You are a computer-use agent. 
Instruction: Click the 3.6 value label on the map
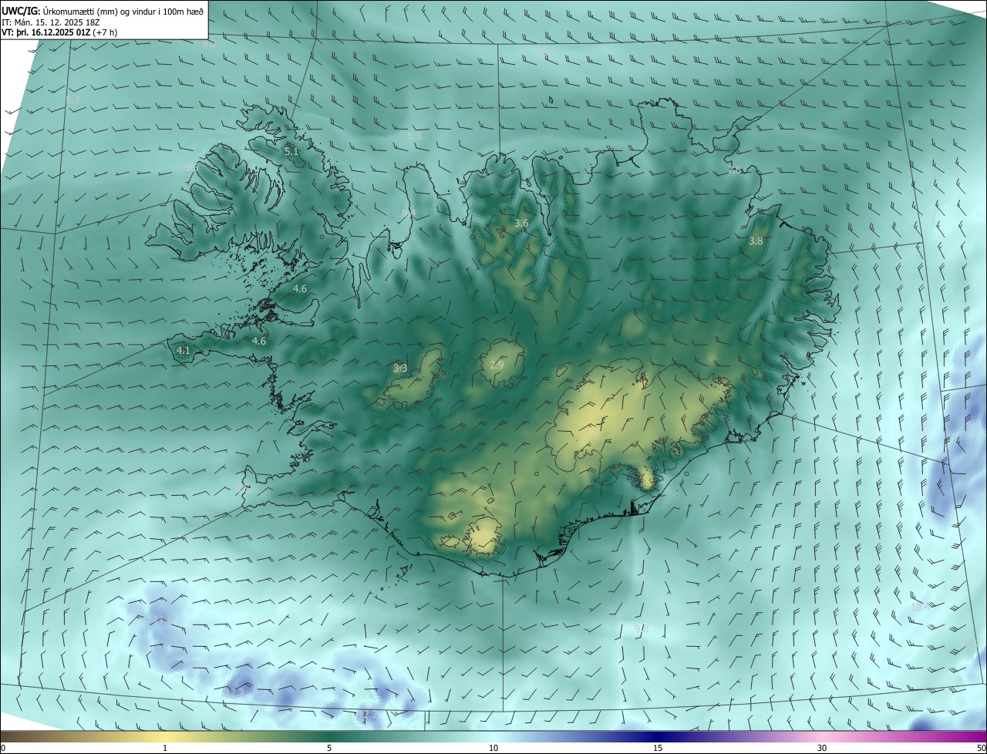(521, 224)
